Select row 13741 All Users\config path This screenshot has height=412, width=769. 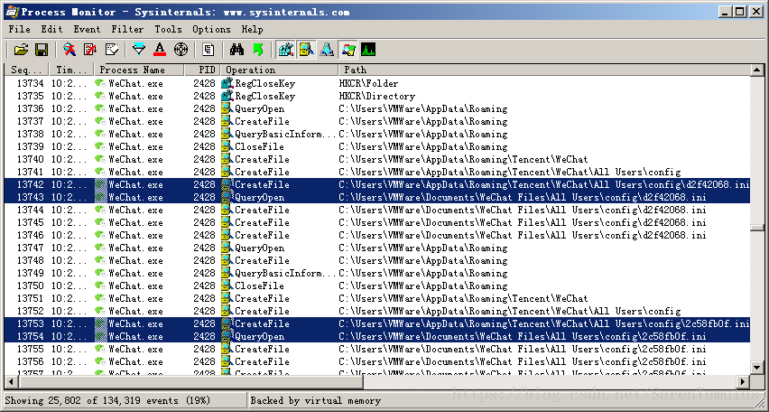(510, 172)
